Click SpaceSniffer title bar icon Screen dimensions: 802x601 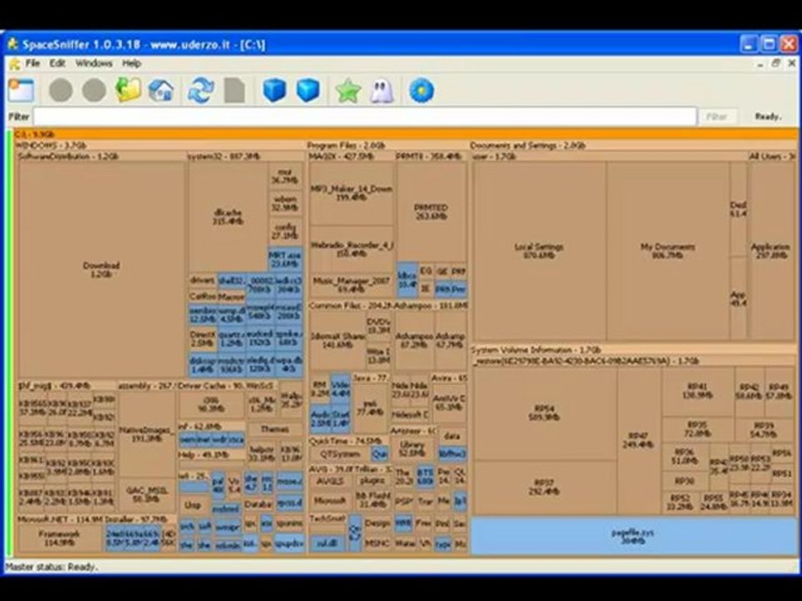pyautogui.click(x=13, y=44)
